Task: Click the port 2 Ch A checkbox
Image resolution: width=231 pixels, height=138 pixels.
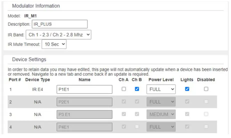Action: click(x=124, y=101)
